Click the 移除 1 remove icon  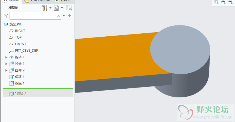tap(11, 83)
